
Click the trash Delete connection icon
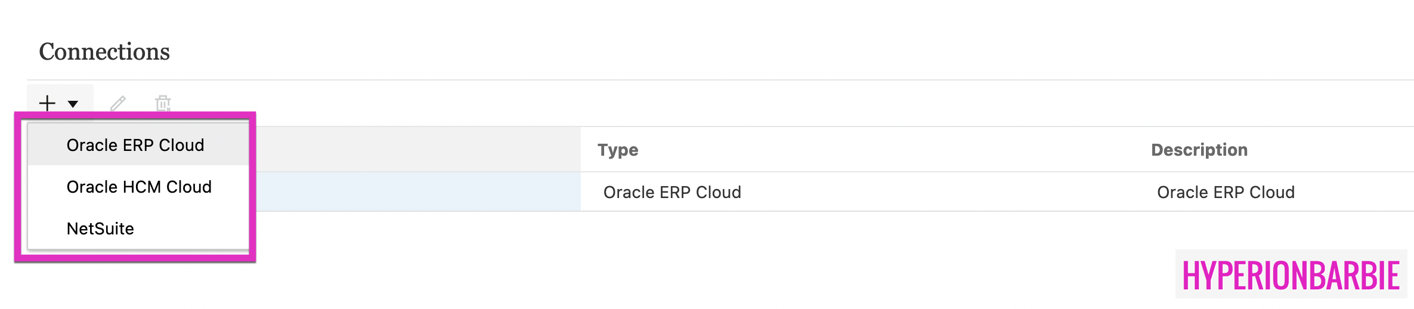pyautogui.click(x=163, y=103)
